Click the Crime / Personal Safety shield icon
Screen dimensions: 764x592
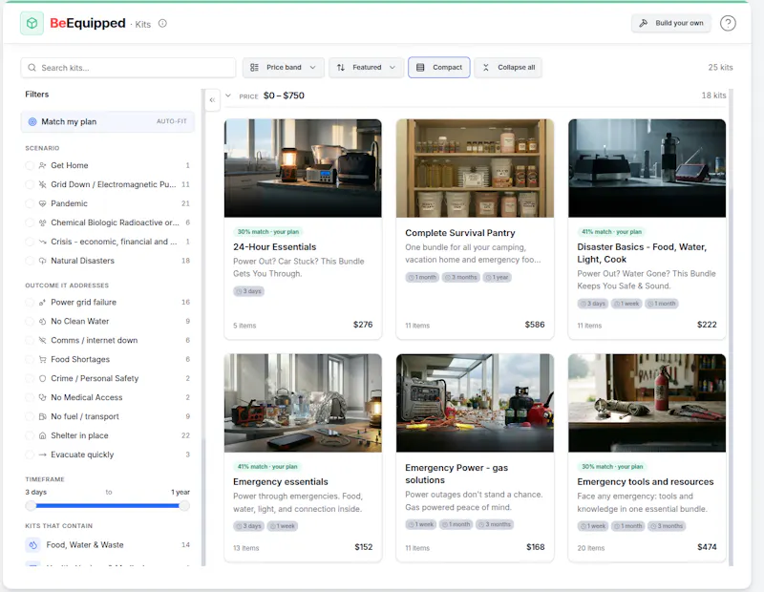[42, 378]
